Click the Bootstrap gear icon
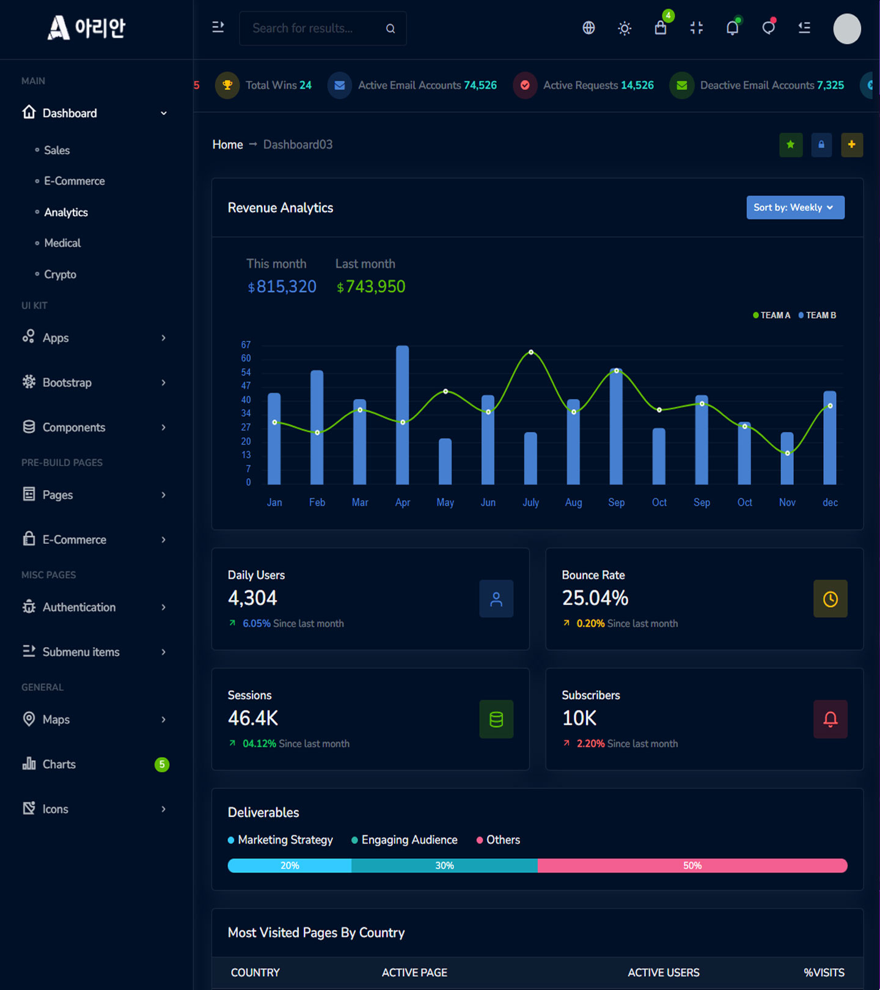The height and width of the screenshot is (990, 880). click(x=29, y=382)
